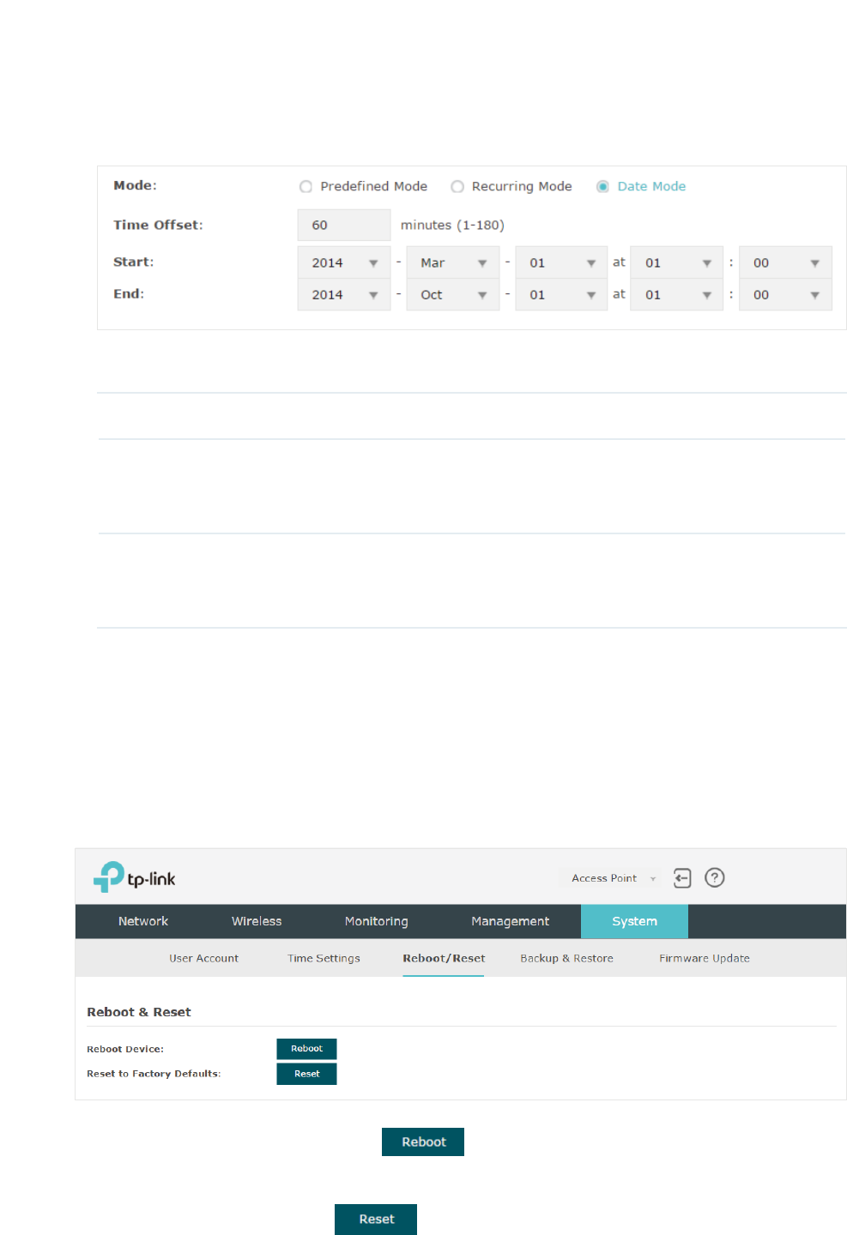
Task: Click the Reboot & Reset heading text
Action: click(x=139, y=1012)
